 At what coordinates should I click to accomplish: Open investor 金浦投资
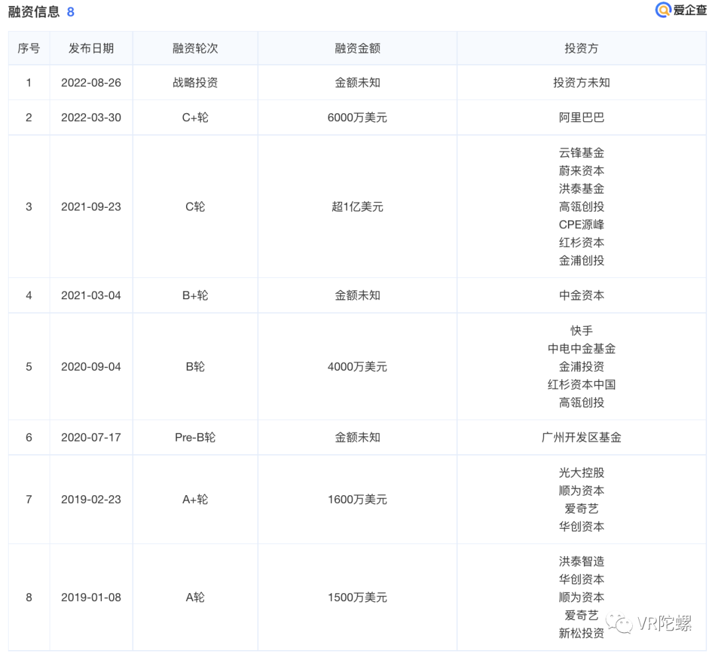point(581,367)
